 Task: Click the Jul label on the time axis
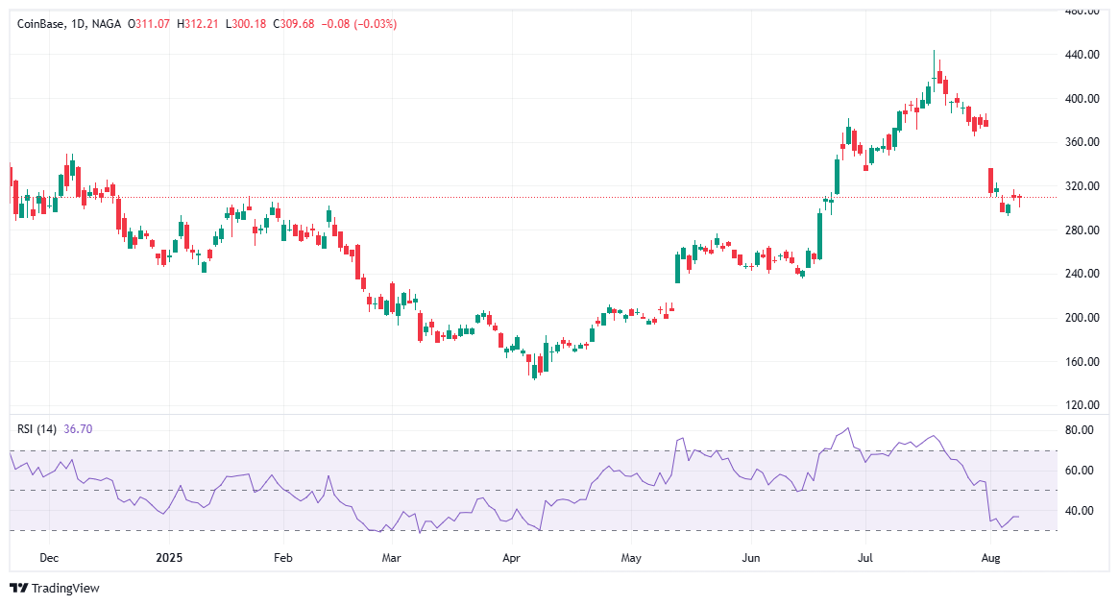(x=864, y=557)
